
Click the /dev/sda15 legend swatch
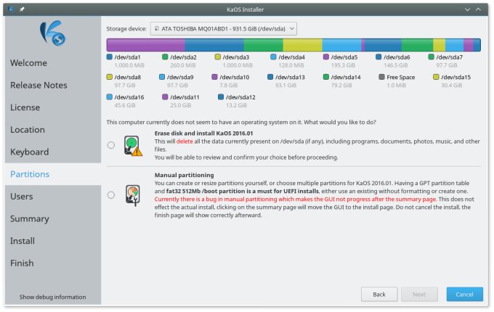[x=436, y=77]
